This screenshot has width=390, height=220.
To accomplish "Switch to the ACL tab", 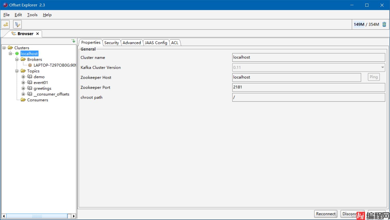I will pyautogui.click(x=175, y=43).
